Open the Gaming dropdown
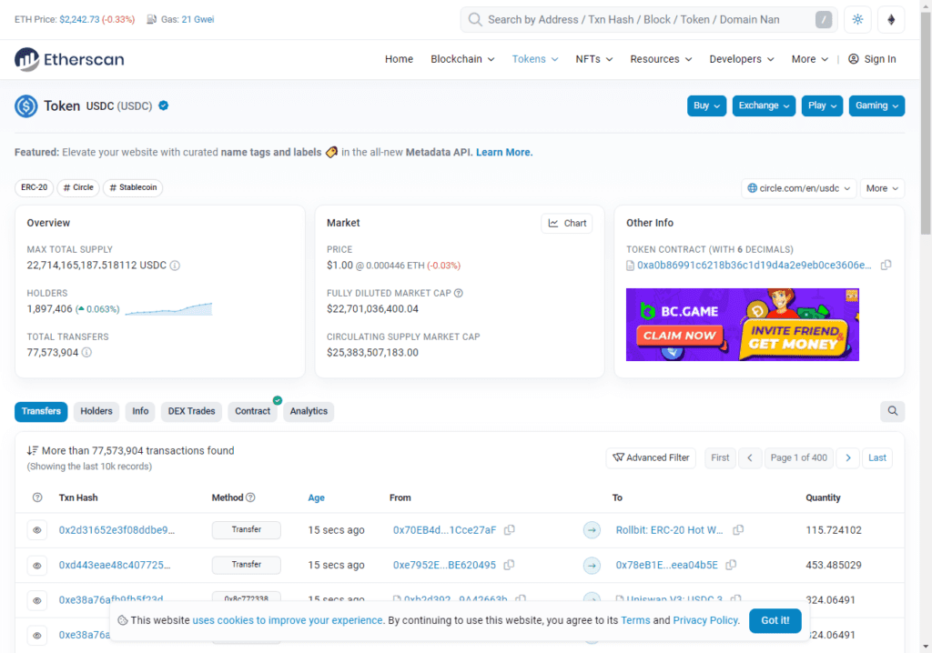Viewport: 932px width, 653px height. [x=876, y=105]
